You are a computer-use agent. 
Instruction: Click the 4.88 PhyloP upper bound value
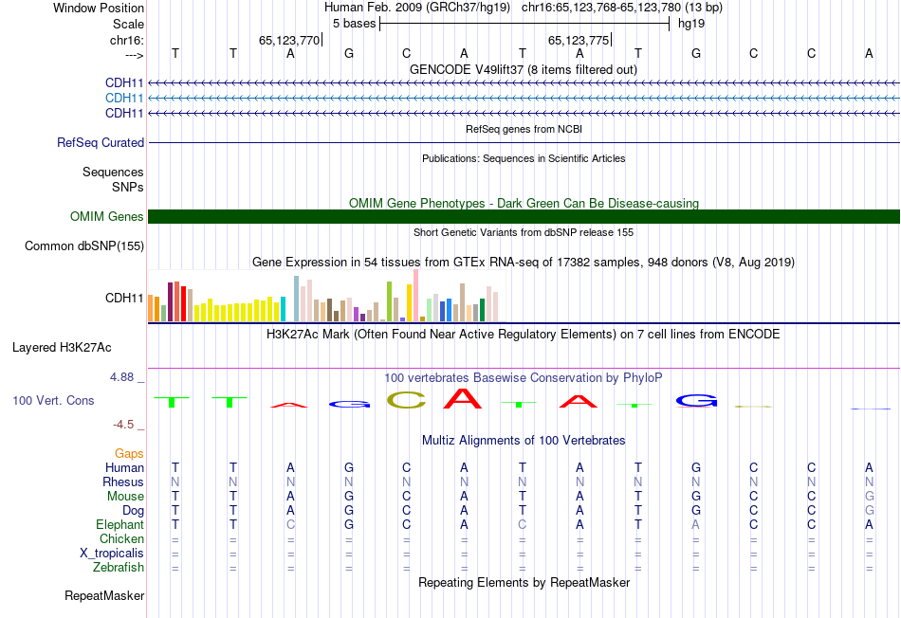click(x=121, y=377)
